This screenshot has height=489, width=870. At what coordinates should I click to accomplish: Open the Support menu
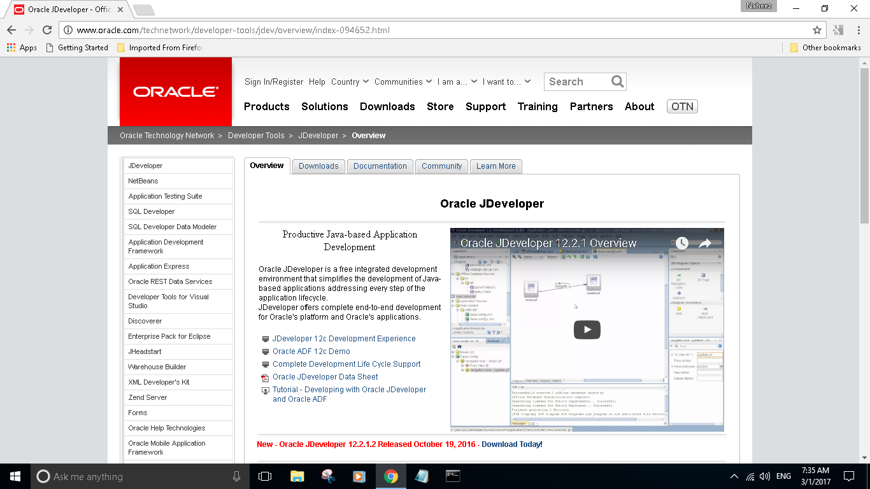[x=485, y=106]
